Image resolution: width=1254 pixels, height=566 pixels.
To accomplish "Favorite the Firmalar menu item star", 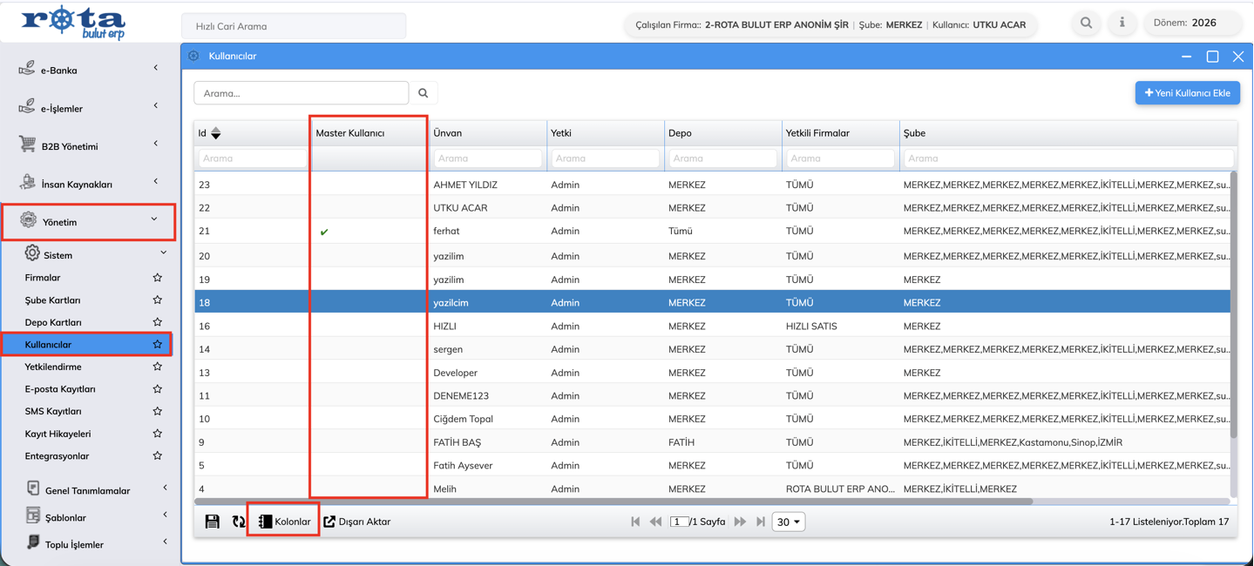I will [x=158, y=278].
